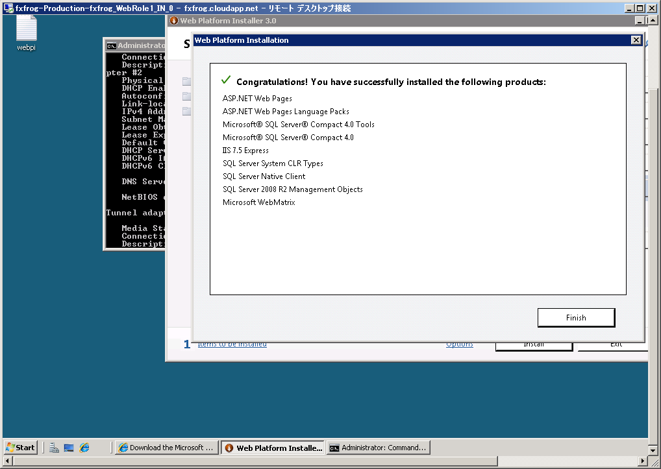661x469 pixels.
Task: Click the green success checkmark icon
Action: (226, 80)
